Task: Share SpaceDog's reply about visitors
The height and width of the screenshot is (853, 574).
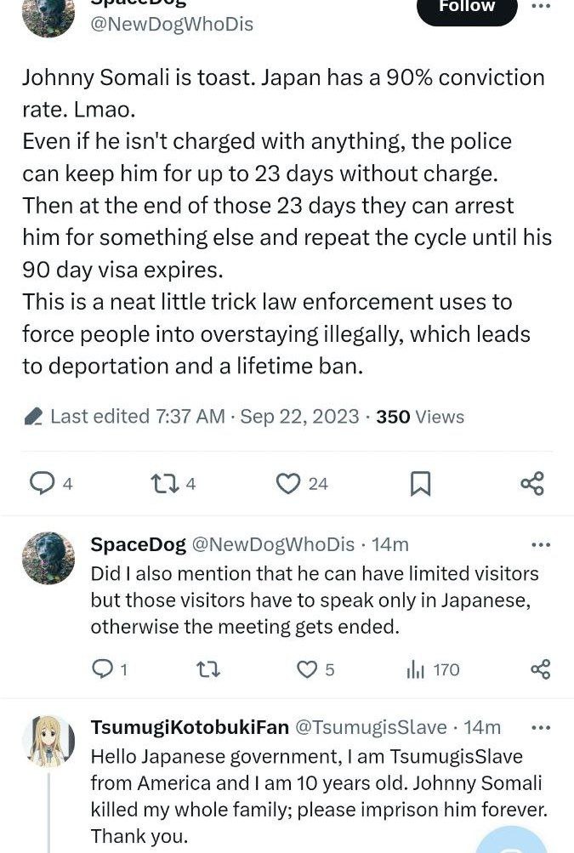Action: (x=541, y=669)
